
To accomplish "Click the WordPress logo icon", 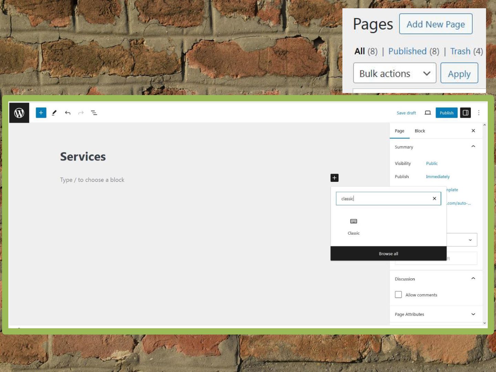I will click(19, 113).
